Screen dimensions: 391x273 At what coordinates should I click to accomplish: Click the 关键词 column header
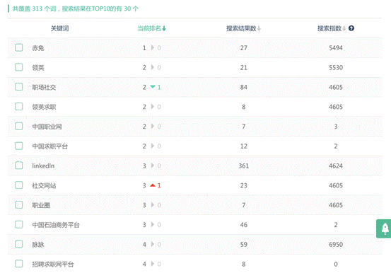[x=60, y=28]
